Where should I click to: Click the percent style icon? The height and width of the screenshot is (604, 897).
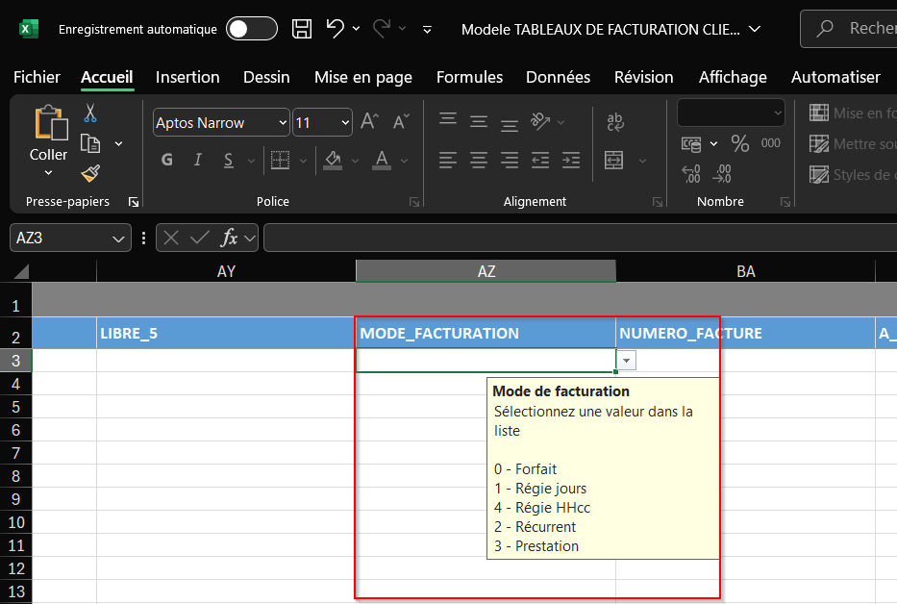click(739, 144)
